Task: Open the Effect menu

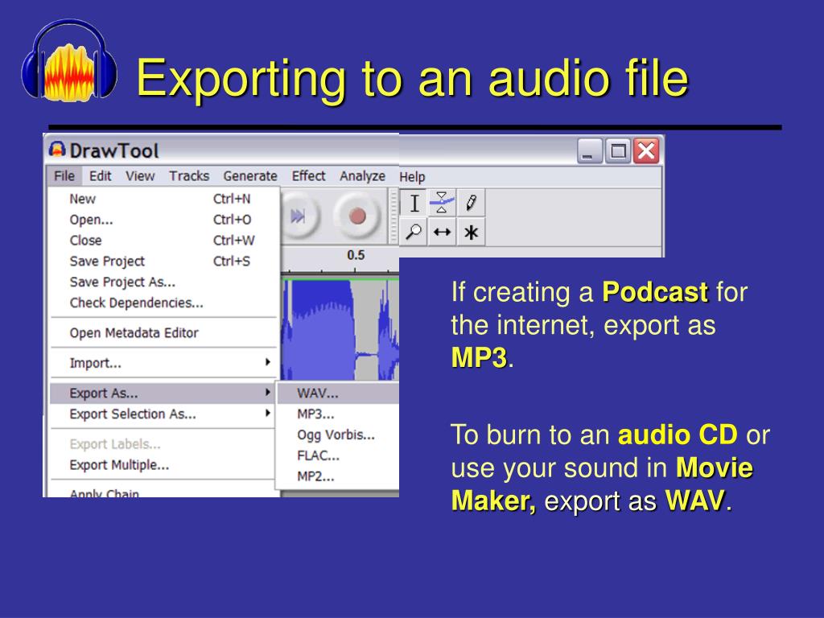Action: (x=308, y=176)
